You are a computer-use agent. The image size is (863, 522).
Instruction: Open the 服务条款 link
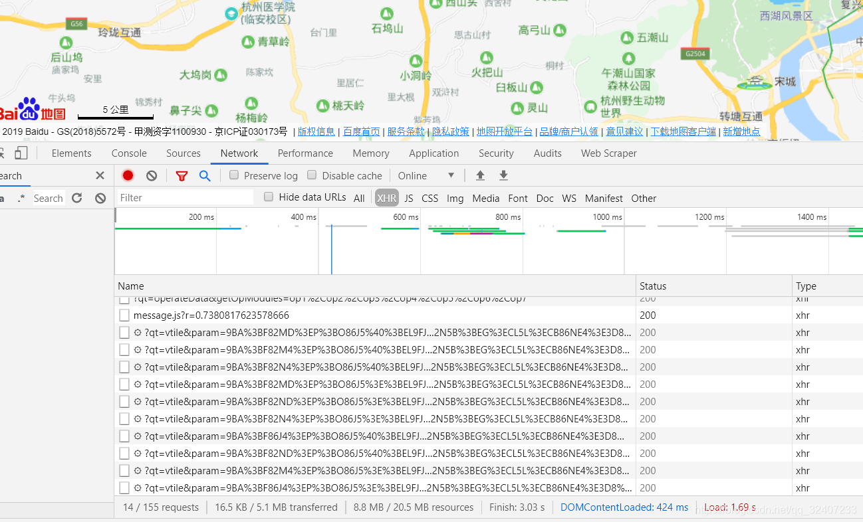(x=406, y=131)
